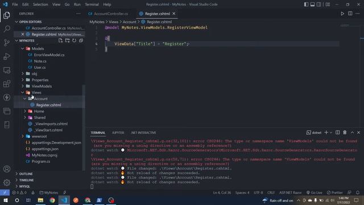Viewport: 364px width, 205px height.
Task: Open the Thunder Client lightning icon
Action: (x=7, y=97)
